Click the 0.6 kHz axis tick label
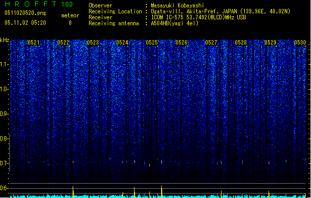The height and width of the screenshot is (198, 311). click(4, 188)
